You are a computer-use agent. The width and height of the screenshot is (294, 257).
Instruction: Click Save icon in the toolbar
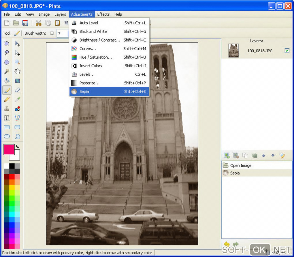(x=25, y=23)
